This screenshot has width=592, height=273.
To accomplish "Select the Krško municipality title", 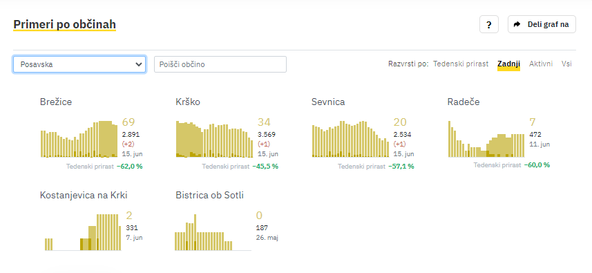I will [188, 102].
